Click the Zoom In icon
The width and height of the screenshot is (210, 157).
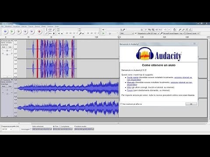coord(180,30)
